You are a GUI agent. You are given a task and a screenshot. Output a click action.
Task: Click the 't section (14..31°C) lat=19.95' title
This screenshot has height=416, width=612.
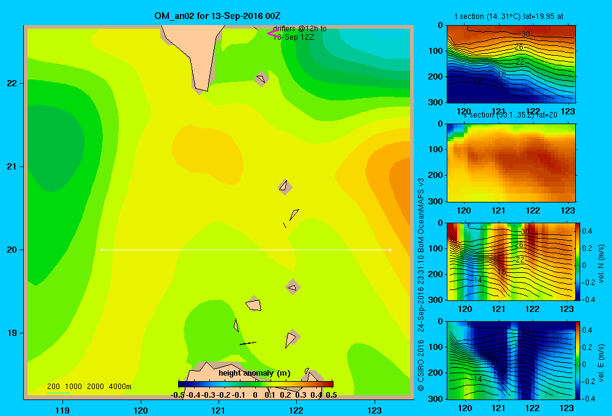[509, 17]
